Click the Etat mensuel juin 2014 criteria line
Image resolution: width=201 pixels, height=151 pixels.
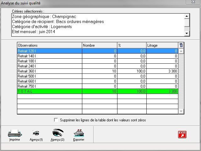(34, 32)
